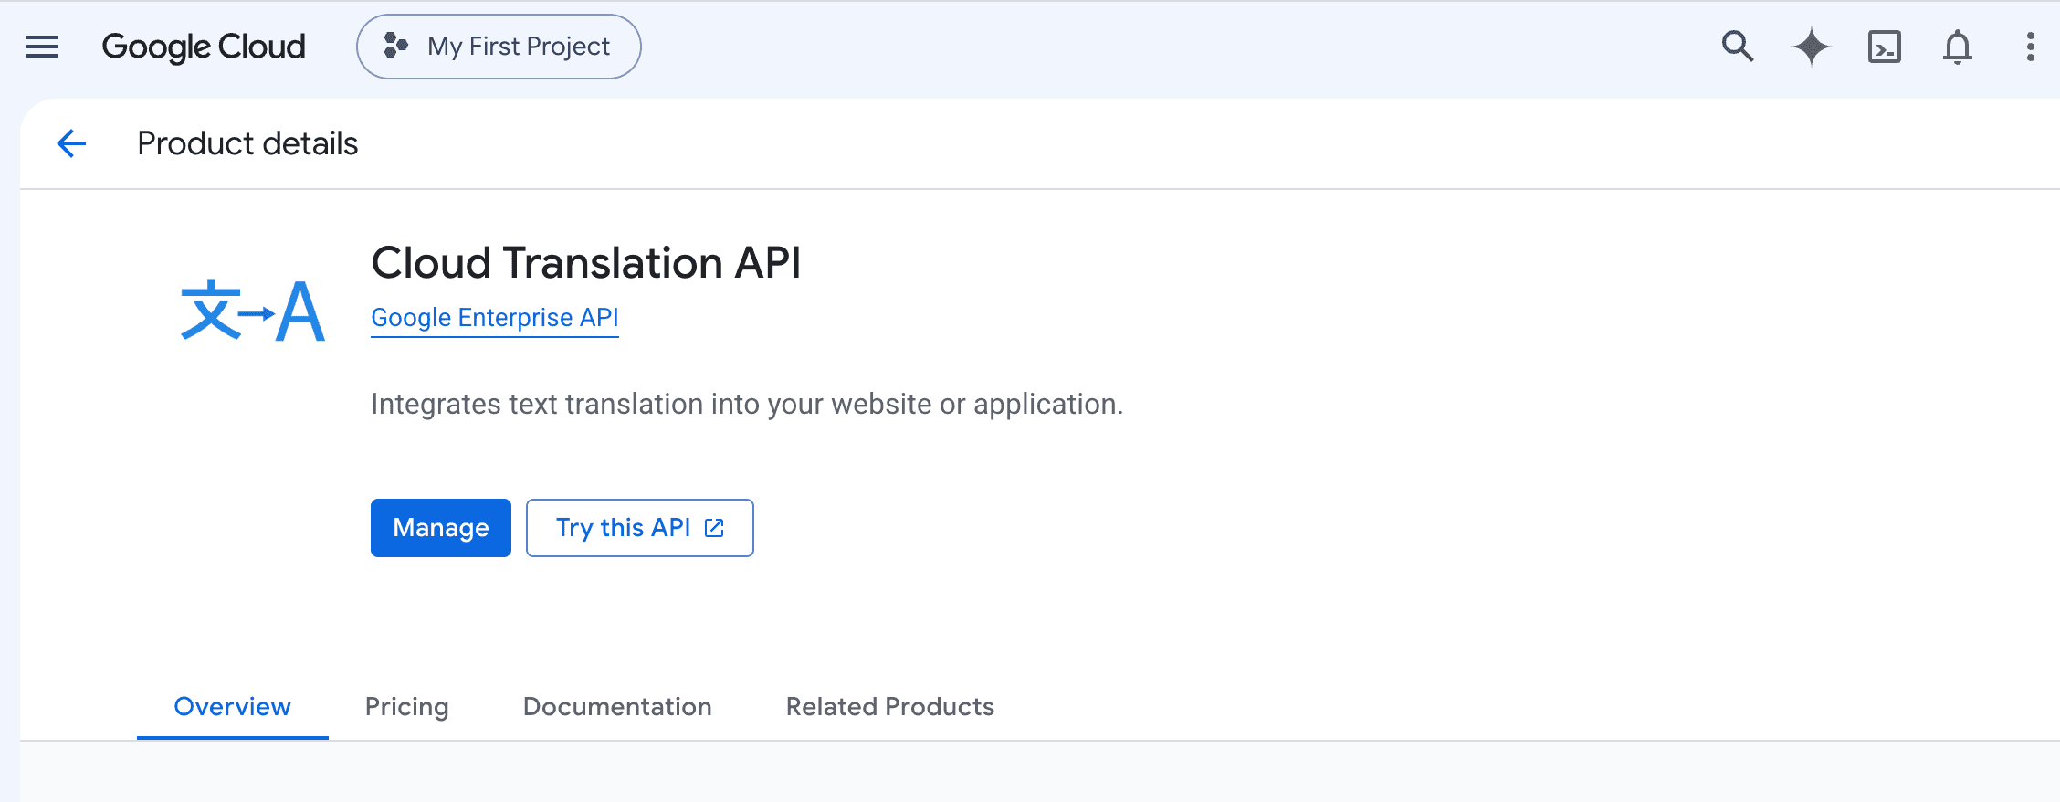2060x802 pixels.
Task: Click the Manage button
Action: [x=441, y=528]
